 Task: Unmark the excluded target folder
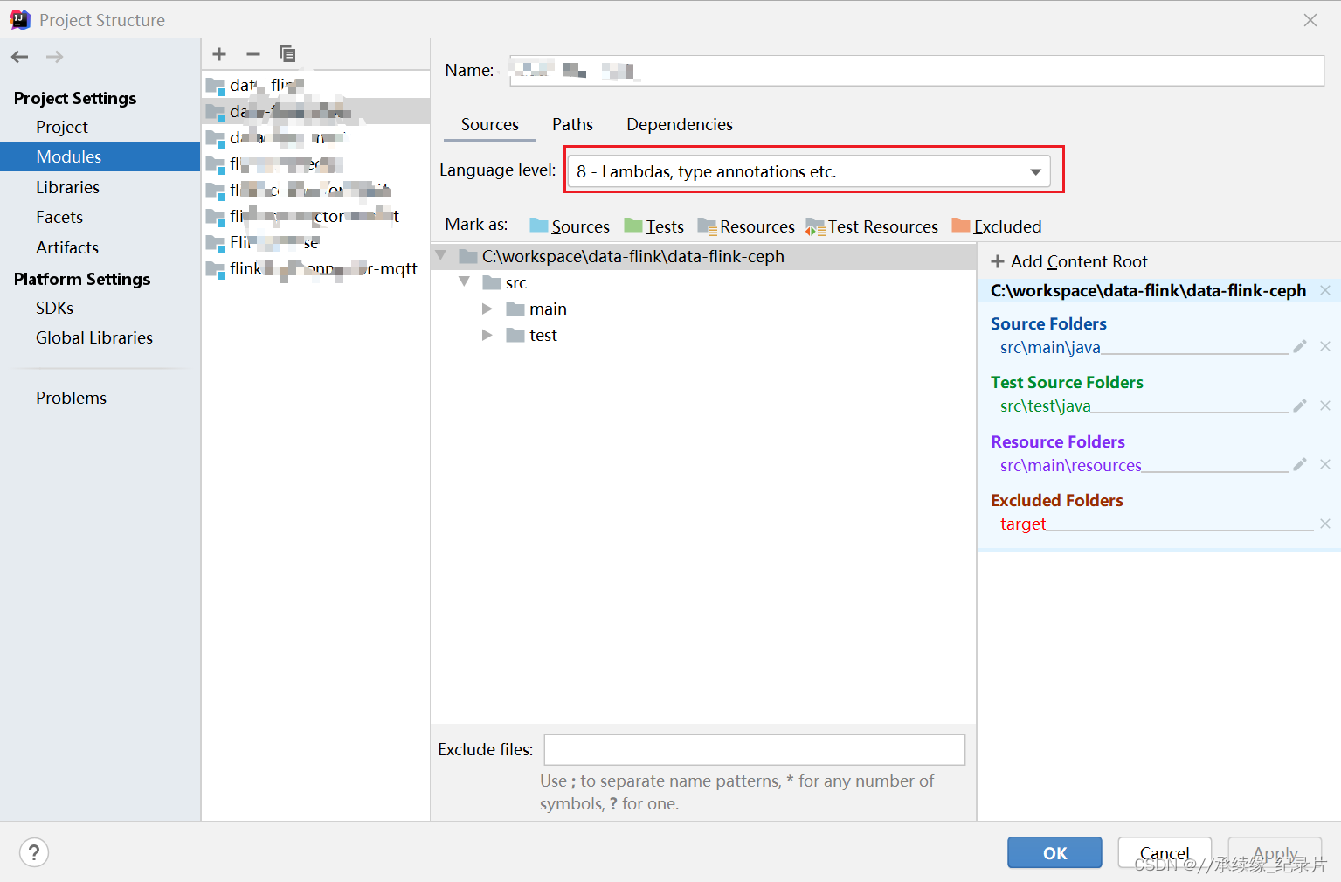[x=1325, y=524]
